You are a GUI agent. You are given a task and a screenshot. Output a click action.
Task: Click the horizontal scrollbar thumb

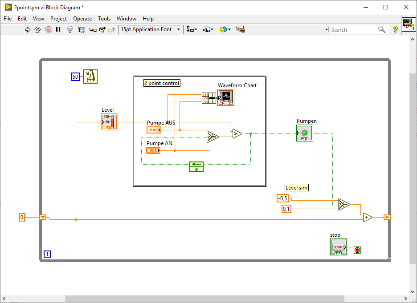click(204, 299)
